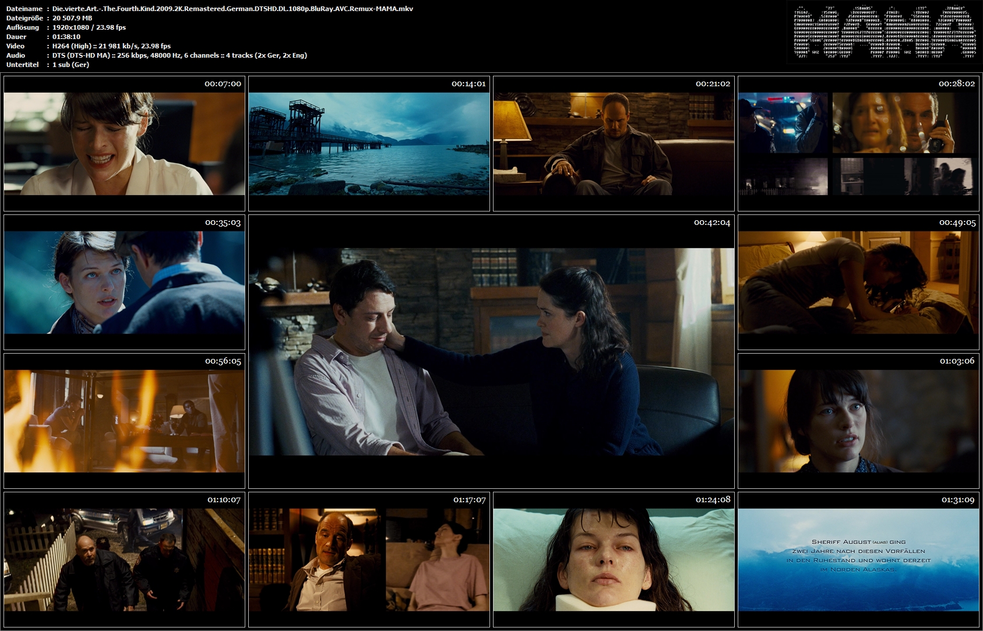Open the thumbnail with flames in foreground
This screenshot has width=983, height=631.
click(124, 421)
